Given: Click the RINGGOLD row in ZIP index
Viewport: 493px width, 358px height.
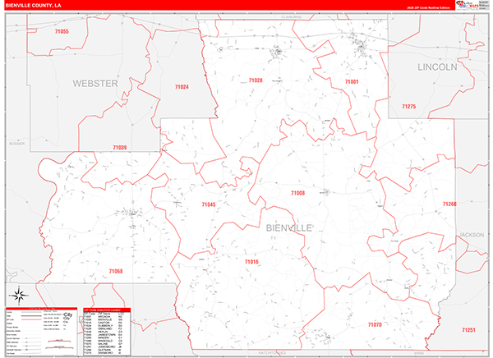Looking at the screenshot, I should tap(104, 341).
